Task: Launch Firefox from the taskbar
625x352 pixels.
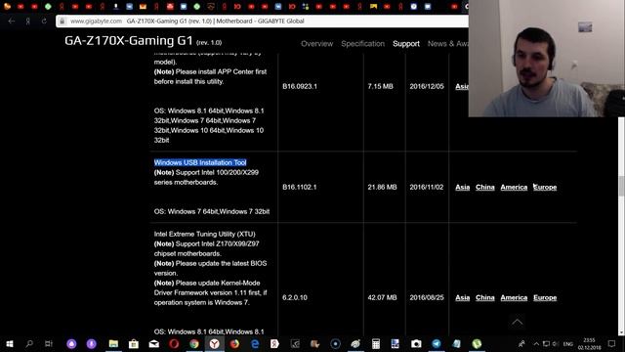Action: (234, 343)
